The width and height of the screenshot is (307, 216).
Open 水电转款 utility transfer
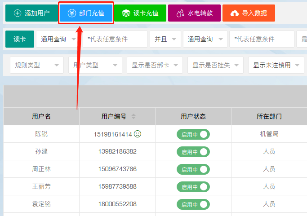pyautogui.click(x=195, y=13)
